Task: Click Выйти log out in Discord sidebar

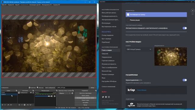Action: (104, 92)
